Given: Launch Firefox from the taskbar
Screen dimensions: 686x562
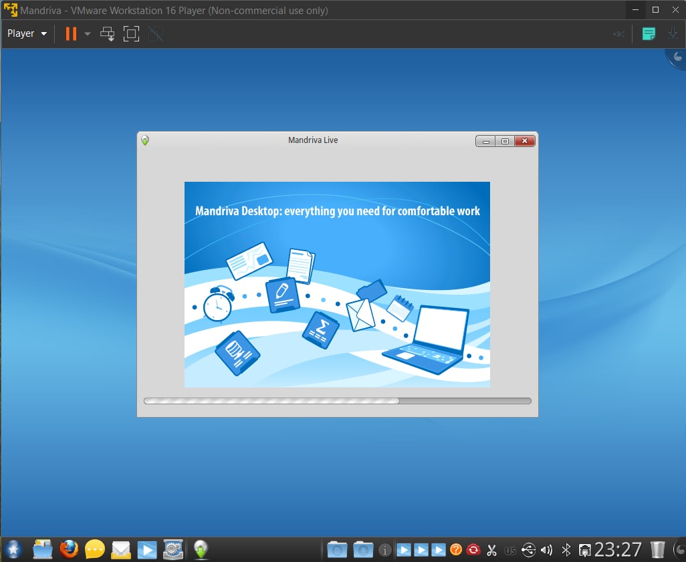Looking at the screenshot, I should pos(69,549).
